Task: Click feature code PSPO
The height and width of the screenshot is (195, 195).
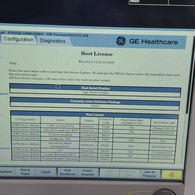Action: [104, 159]
